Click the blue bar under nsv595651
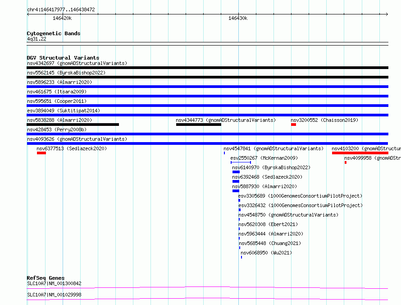This screenshot has height=305, width=401. (x=207, y=106)
